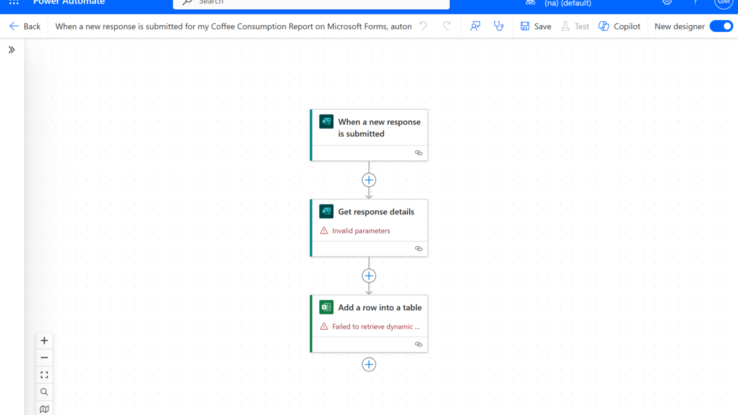The height and width of the screenshot is (415, 738).
Task: Click Forms icon on 'When a new response' card
Action: (326, 122)
